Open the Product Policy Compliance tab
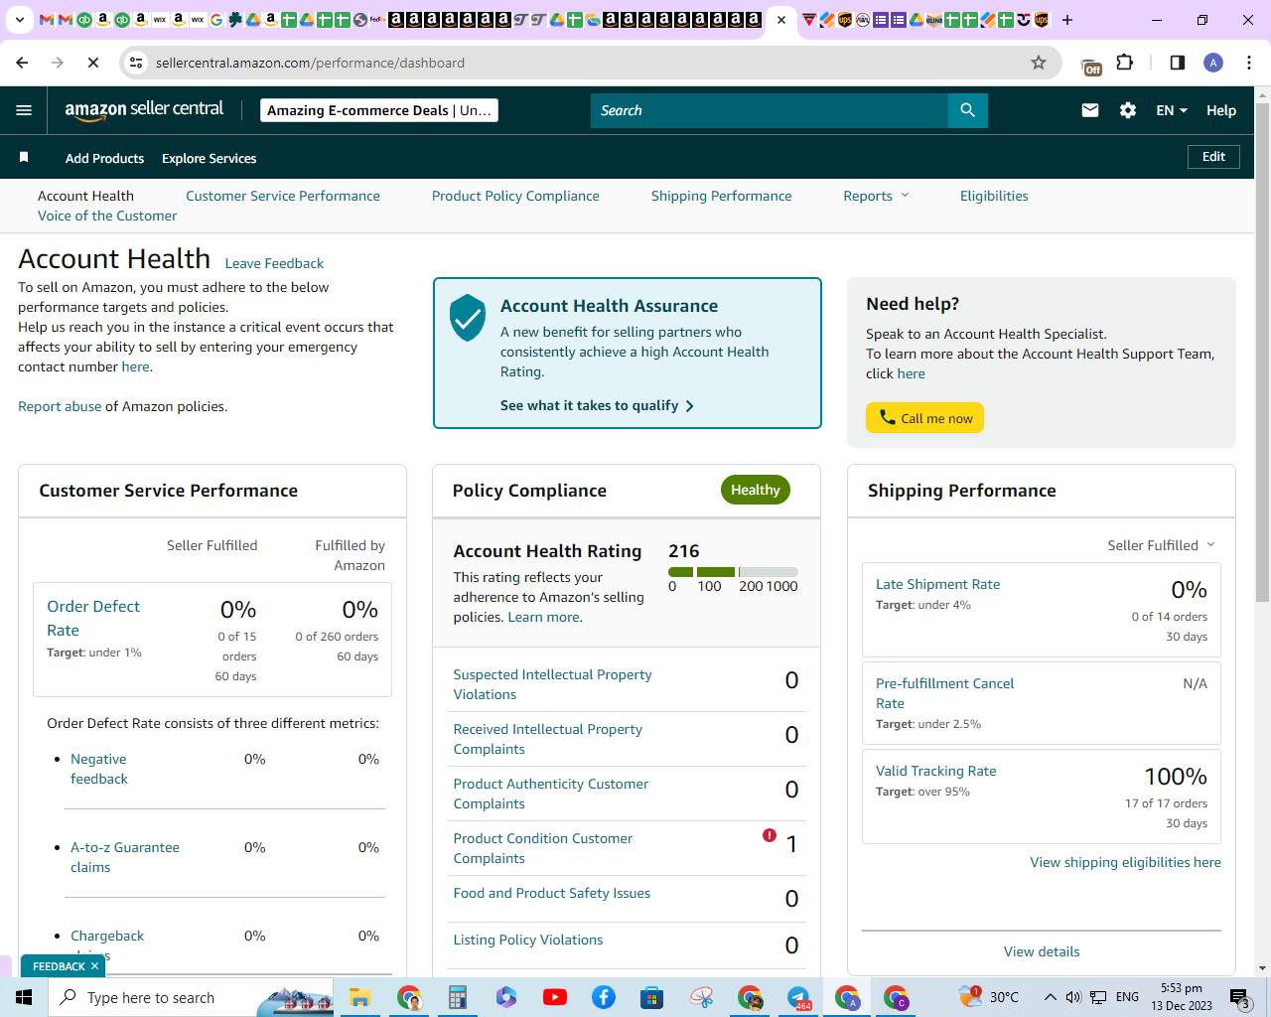Image resolution: width=1271 pixels, height=1017 pixels. tap(515, 196)
